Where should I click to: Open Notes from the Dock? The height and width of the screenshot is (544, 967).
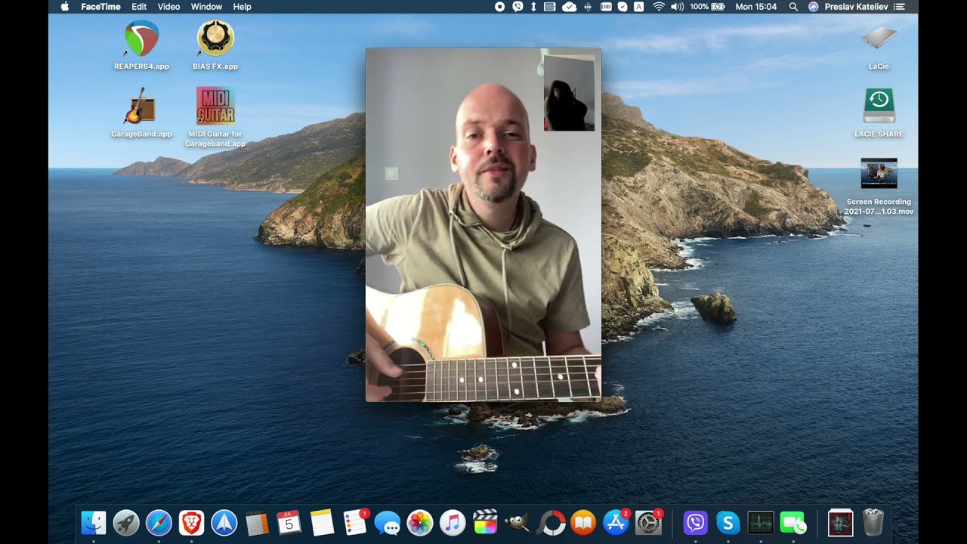(x=322, y=522)
